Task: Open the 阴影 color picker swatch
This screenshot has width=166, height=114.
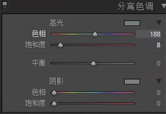Action: (x=132, y=82)
